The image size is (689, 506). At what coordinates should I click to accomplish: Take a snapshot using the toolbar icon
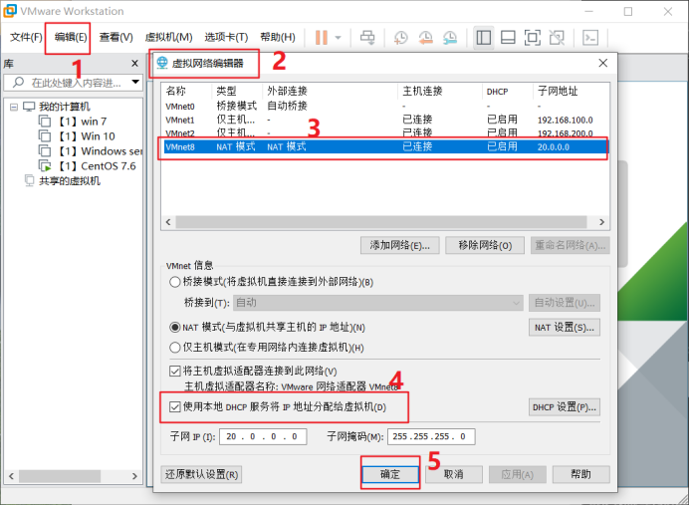coord(400,38)
